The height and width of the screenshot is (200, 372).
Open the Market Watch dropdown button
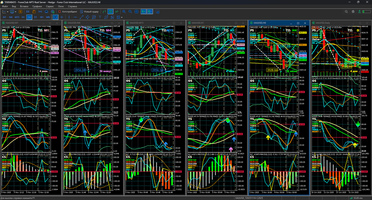(x=13, y=11)
